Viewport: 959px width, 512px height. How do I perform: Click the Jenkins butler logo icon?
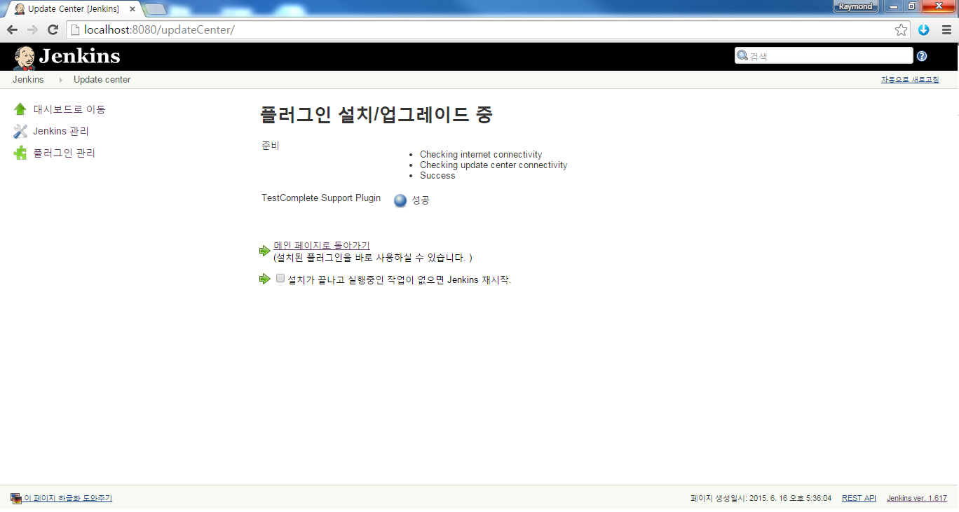click(25, 57)
